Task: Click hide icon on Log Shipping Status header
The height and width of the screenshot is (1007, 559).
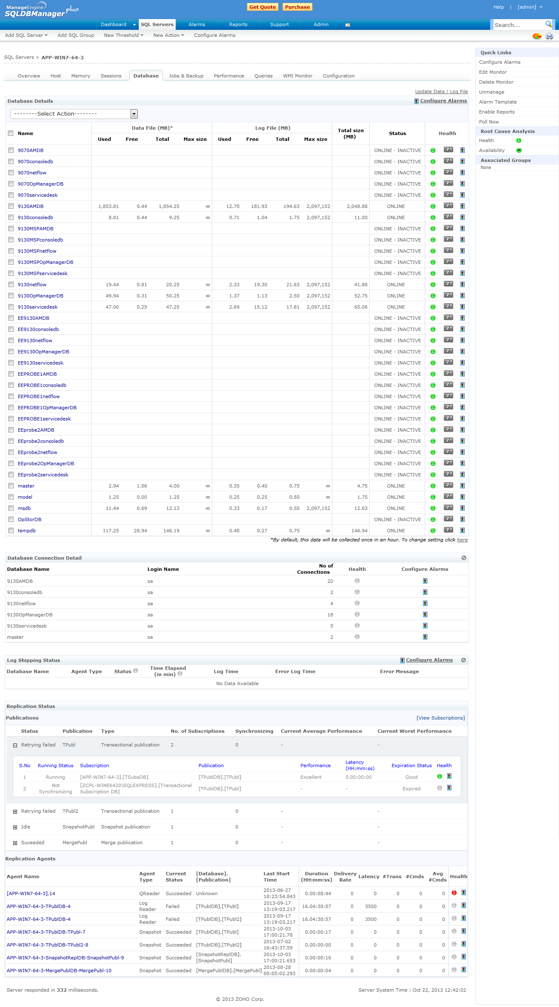Action: 464,660
